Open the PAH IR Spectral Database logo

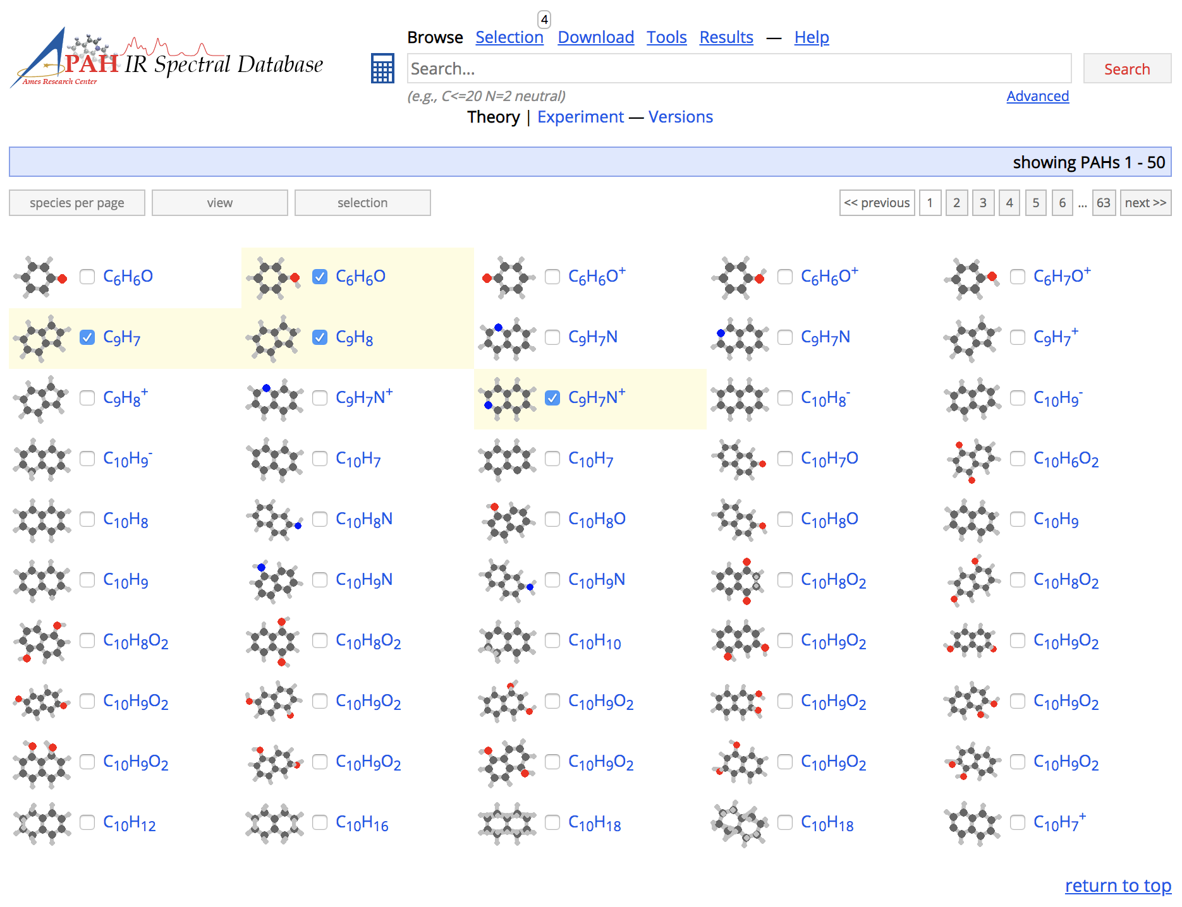click(x=167, y=59)
